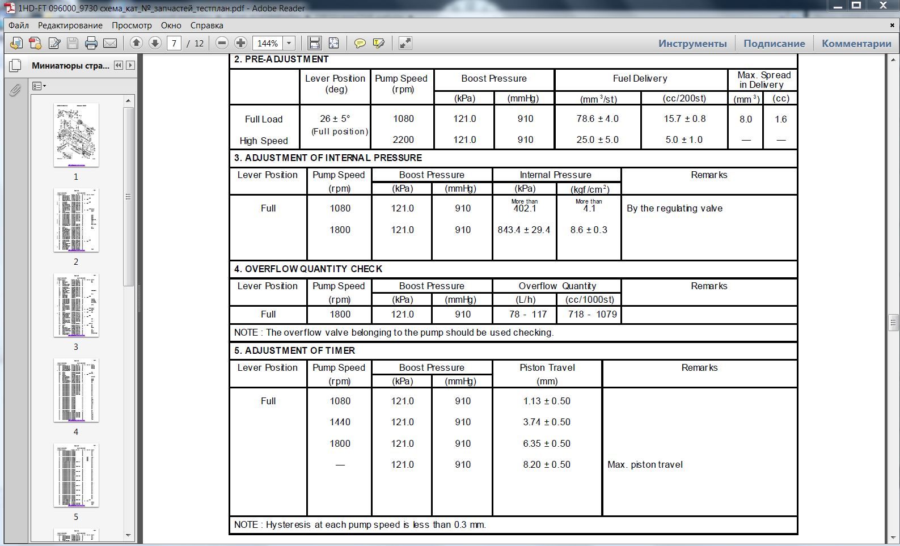
Task: Click the '2. PRE-ADJUSTMENT' heading
Action: coord(281,60)
